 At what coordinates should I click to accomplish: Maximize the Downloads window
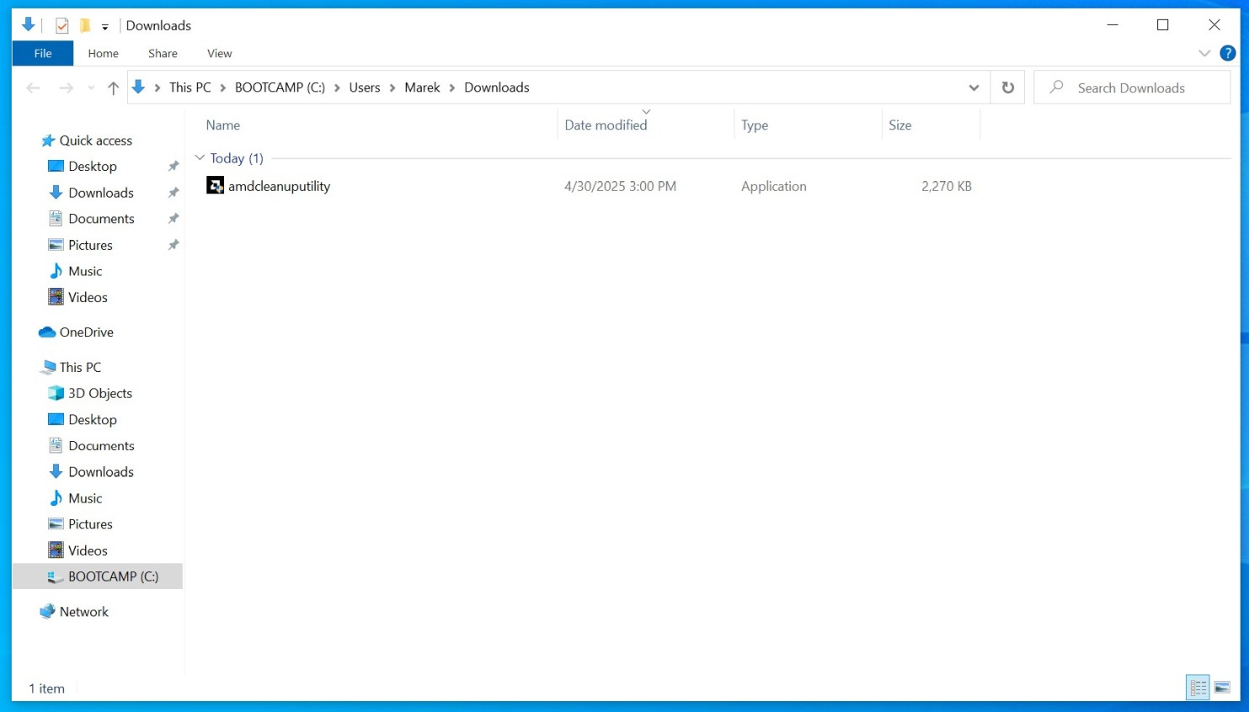(1163, 25)
